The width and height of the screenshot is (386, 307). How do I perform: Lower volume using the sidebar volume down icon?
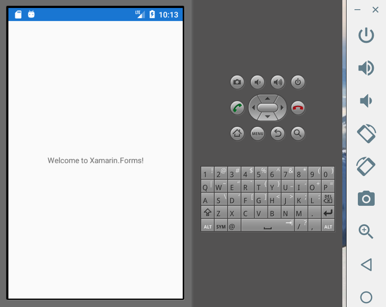click(366, 101)
